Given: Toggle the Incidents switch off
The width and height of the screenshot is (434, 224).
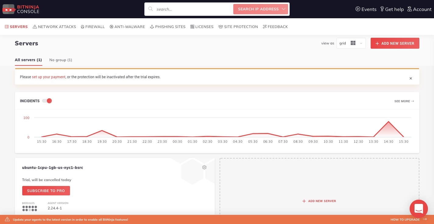Looking at the screenshot, I should pyautogui.click(x=47, y=101).
